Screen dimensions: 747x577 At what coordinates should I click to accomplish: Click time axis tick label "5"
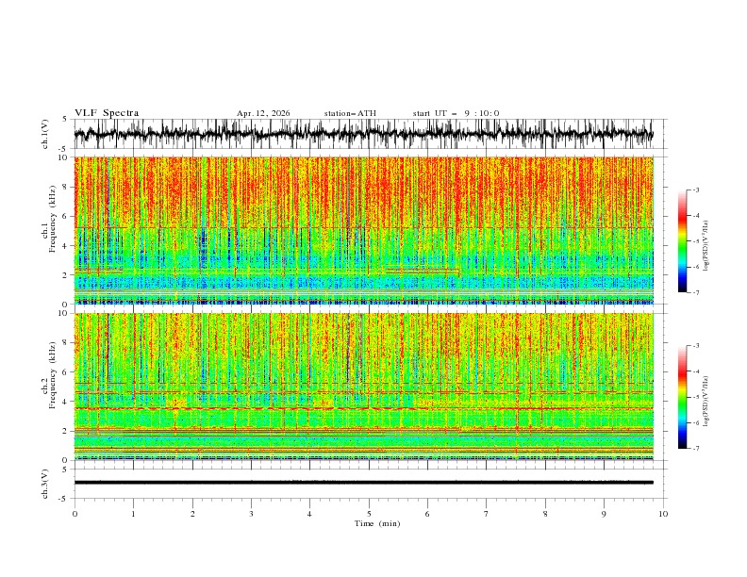point(369,514)
